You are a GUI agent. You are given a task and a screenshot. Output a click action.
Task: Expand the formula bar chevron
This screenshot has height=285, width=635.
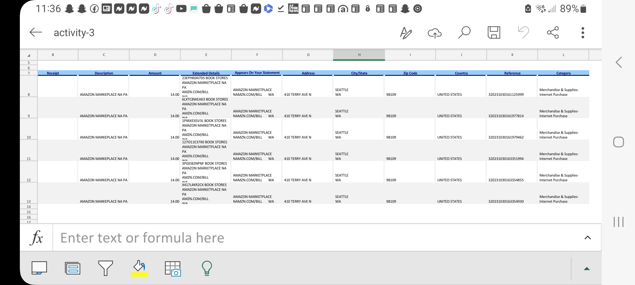588,237
